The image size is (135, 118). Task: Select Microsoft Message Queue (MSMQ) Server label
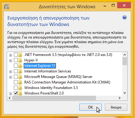[x=58, y=77]
